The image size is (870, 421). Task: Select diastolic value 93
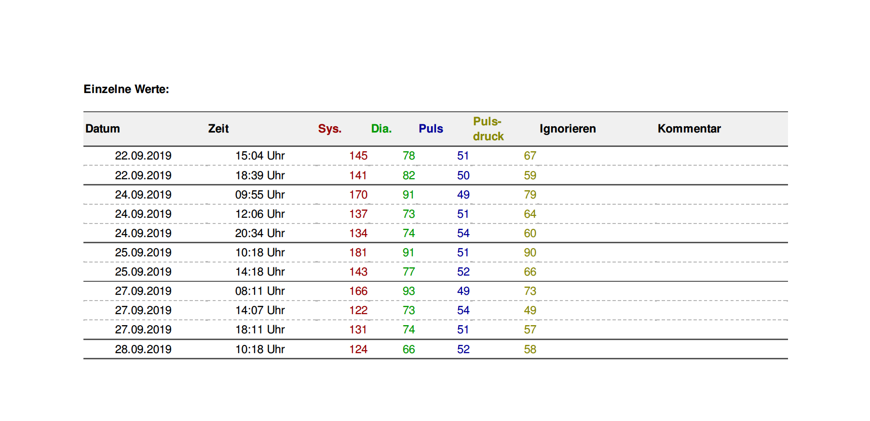click(x=409, y=291)
